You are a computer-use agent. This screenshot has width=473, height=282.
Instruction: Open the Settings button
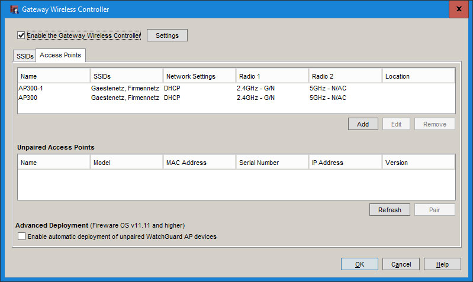click(x=167, y=35)
